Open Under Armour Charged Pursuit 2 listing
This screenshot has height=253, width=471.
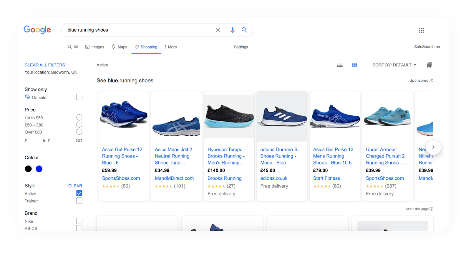click(x=386, y=156)
